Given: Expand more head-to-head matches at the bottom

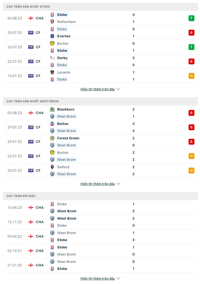Looking at the screenshot, I should (100, 278).
